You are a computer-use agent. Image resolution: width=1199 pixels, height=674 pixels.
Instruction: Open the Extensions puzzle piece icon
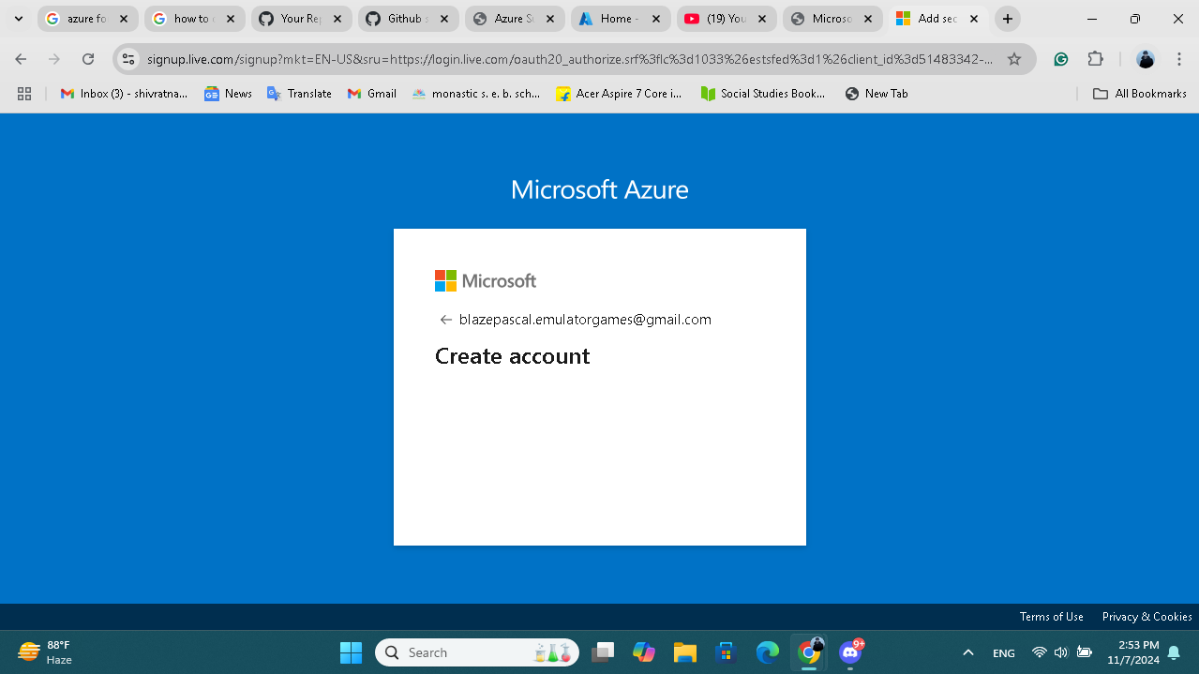1095,58
